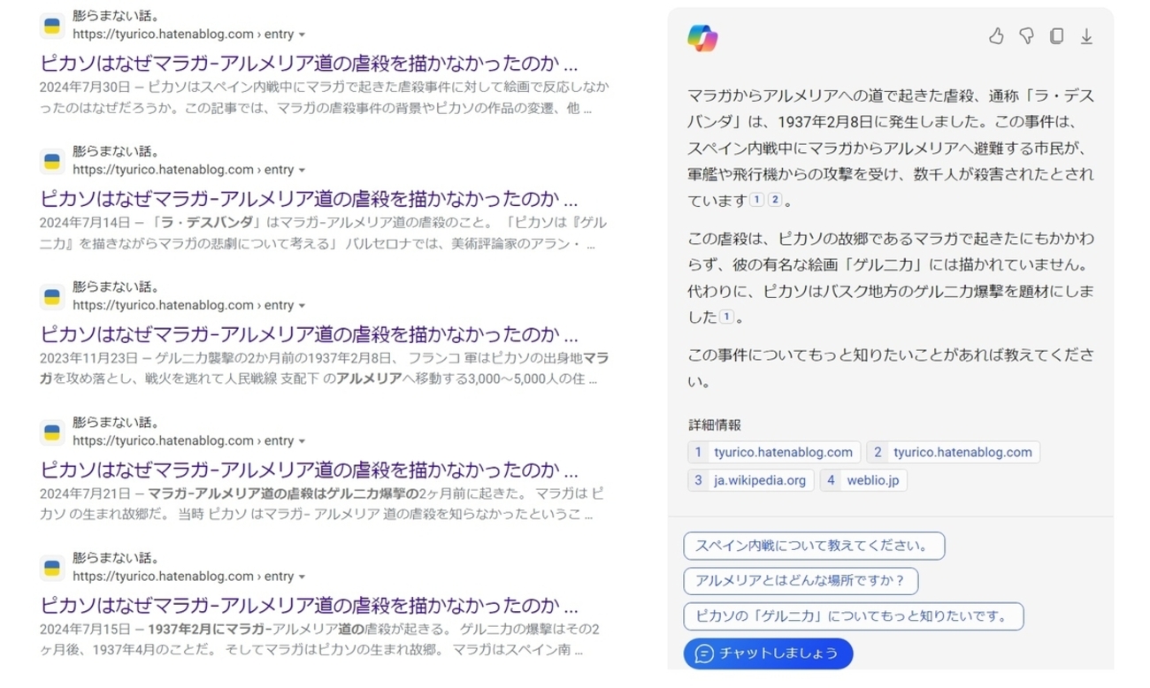Click the favicon of the 2024年7月15日 result

52,568
